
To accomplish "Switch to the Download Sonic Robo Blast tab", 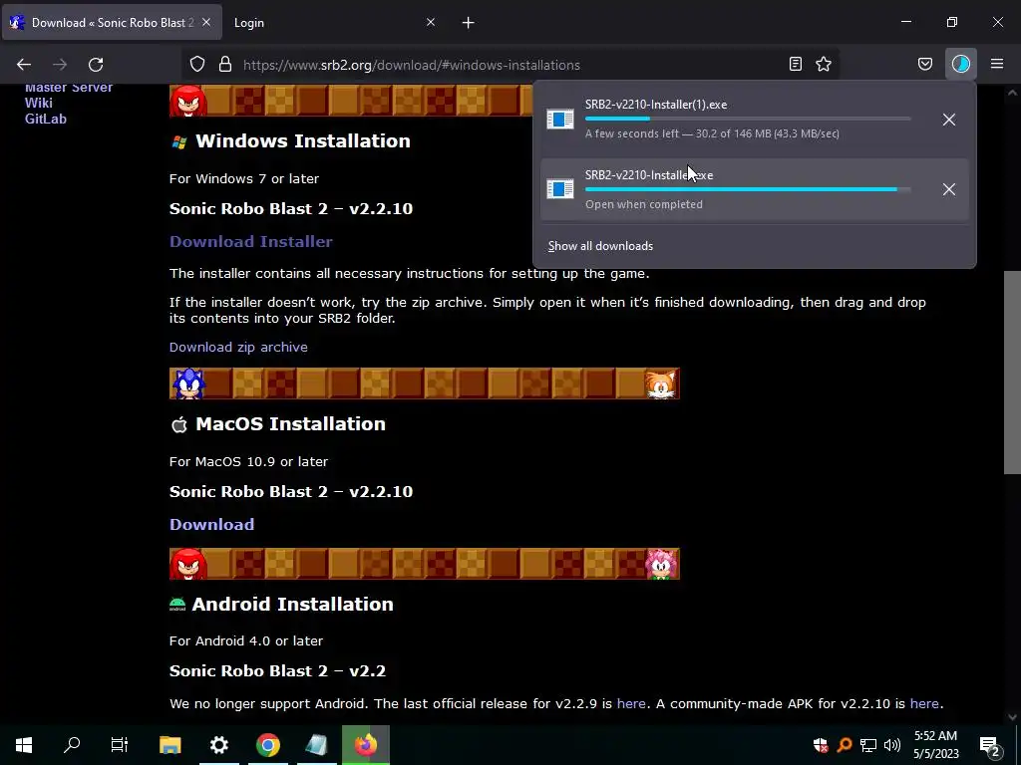I will click(x=112, y=23).
